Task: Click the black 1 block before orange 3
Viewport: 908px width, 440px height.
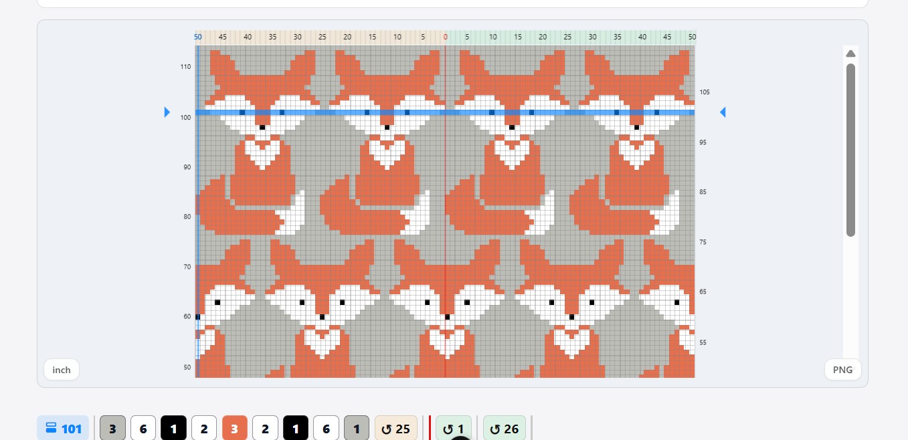Action: click(173, 429)
